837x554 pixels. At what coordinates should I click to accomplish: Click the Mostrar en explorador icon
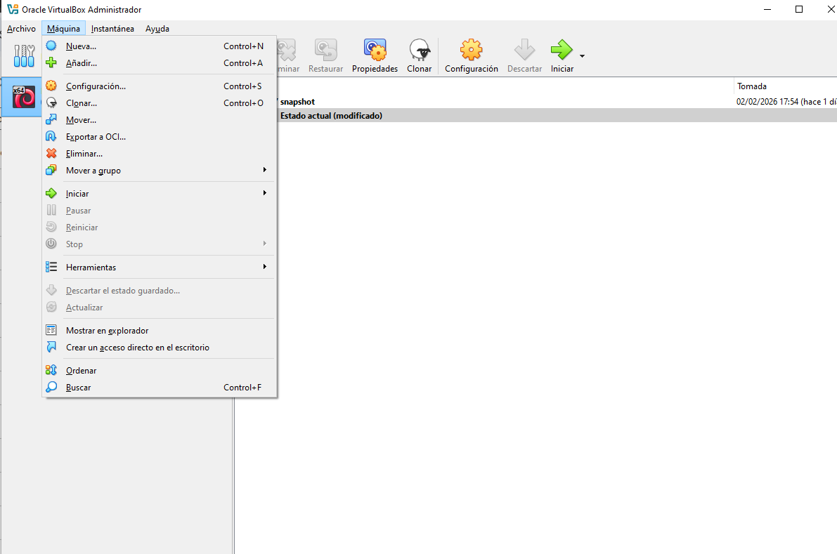[x=51, y=330]
